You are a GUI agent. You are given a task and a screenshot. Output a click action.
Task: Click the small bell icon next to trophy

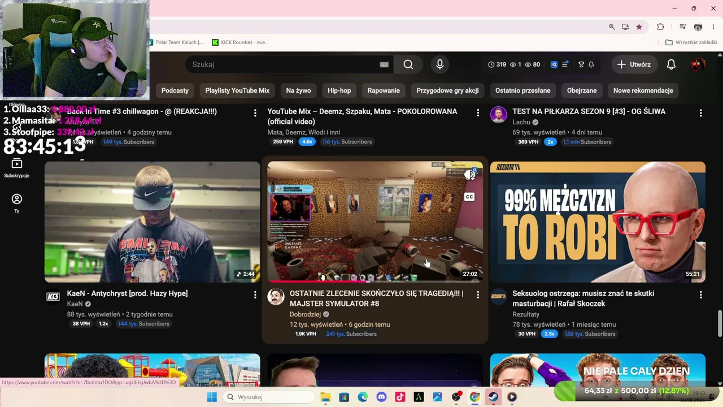(x=591, y=64)
